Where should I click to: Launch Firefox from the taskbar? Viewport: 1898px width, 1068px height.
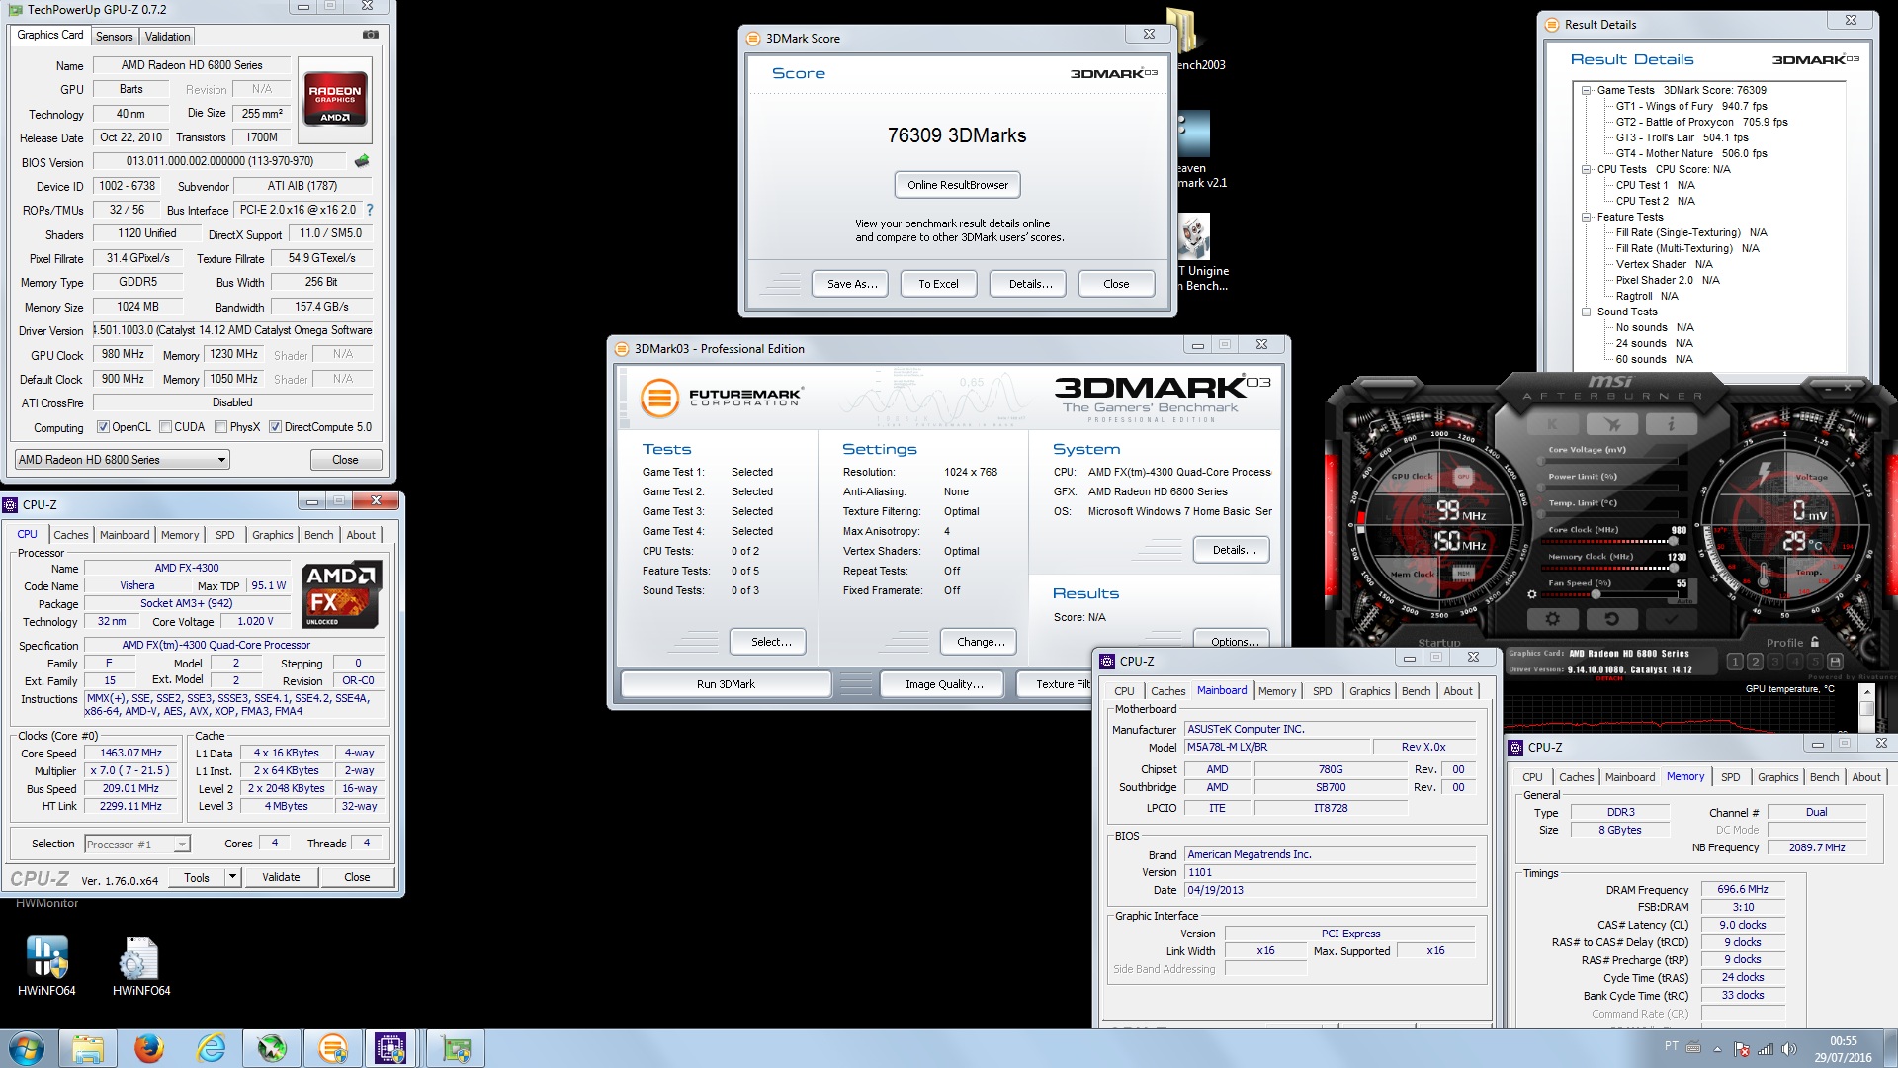click(x=149, y=1048)
